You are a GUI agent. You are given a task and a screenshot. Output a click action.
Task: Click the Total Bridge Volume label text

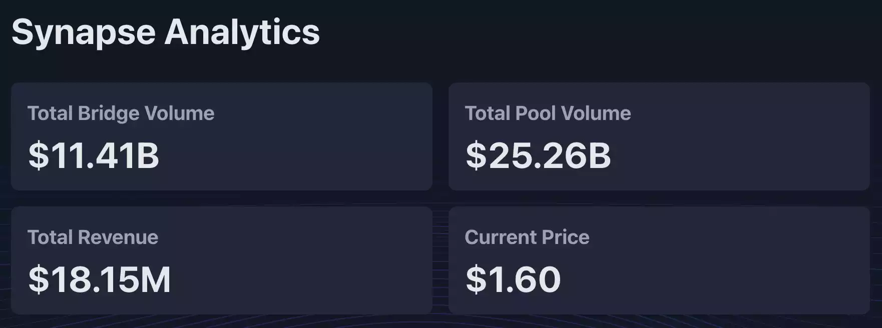click(x=121, y=113)
